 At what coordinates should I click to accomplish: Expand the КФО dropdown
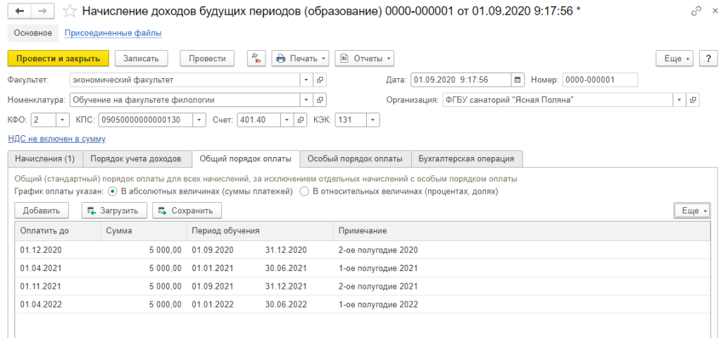tap(61, 120)
